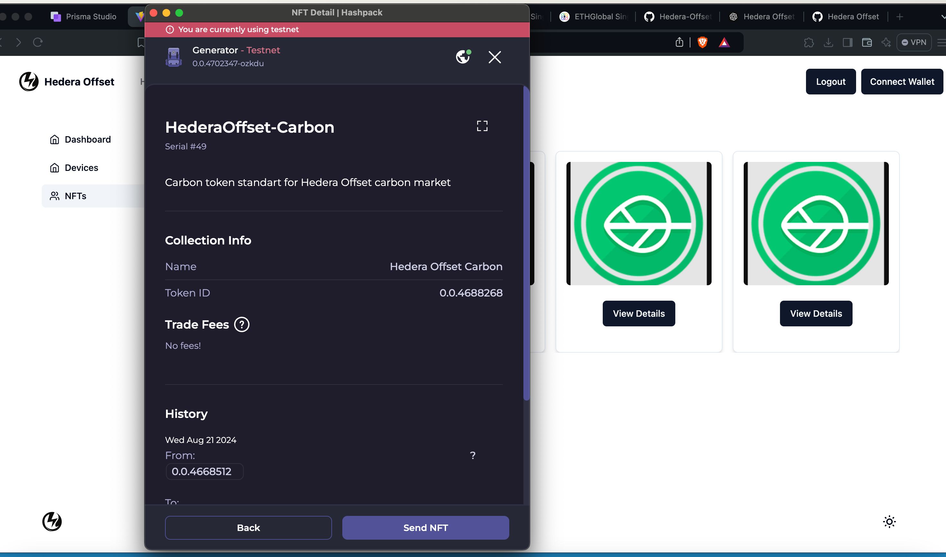Screen dimensions: 946x557
Task: Click the rightmost NFT carbon thumbnail
Action: coord(816,224)
